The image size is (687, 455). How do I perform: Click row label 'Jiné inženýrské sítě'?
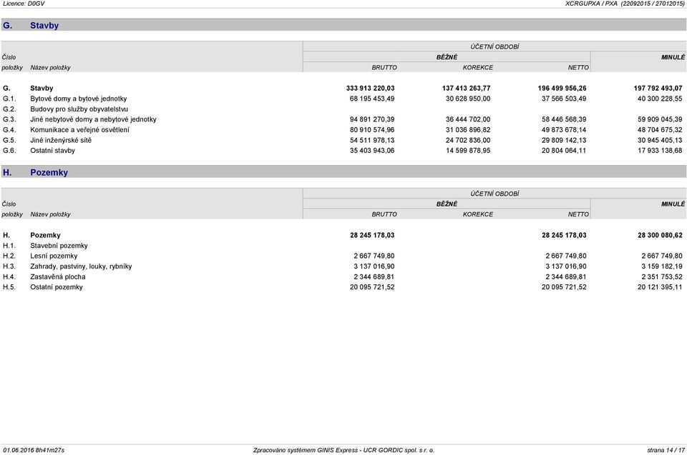[61, 141]
